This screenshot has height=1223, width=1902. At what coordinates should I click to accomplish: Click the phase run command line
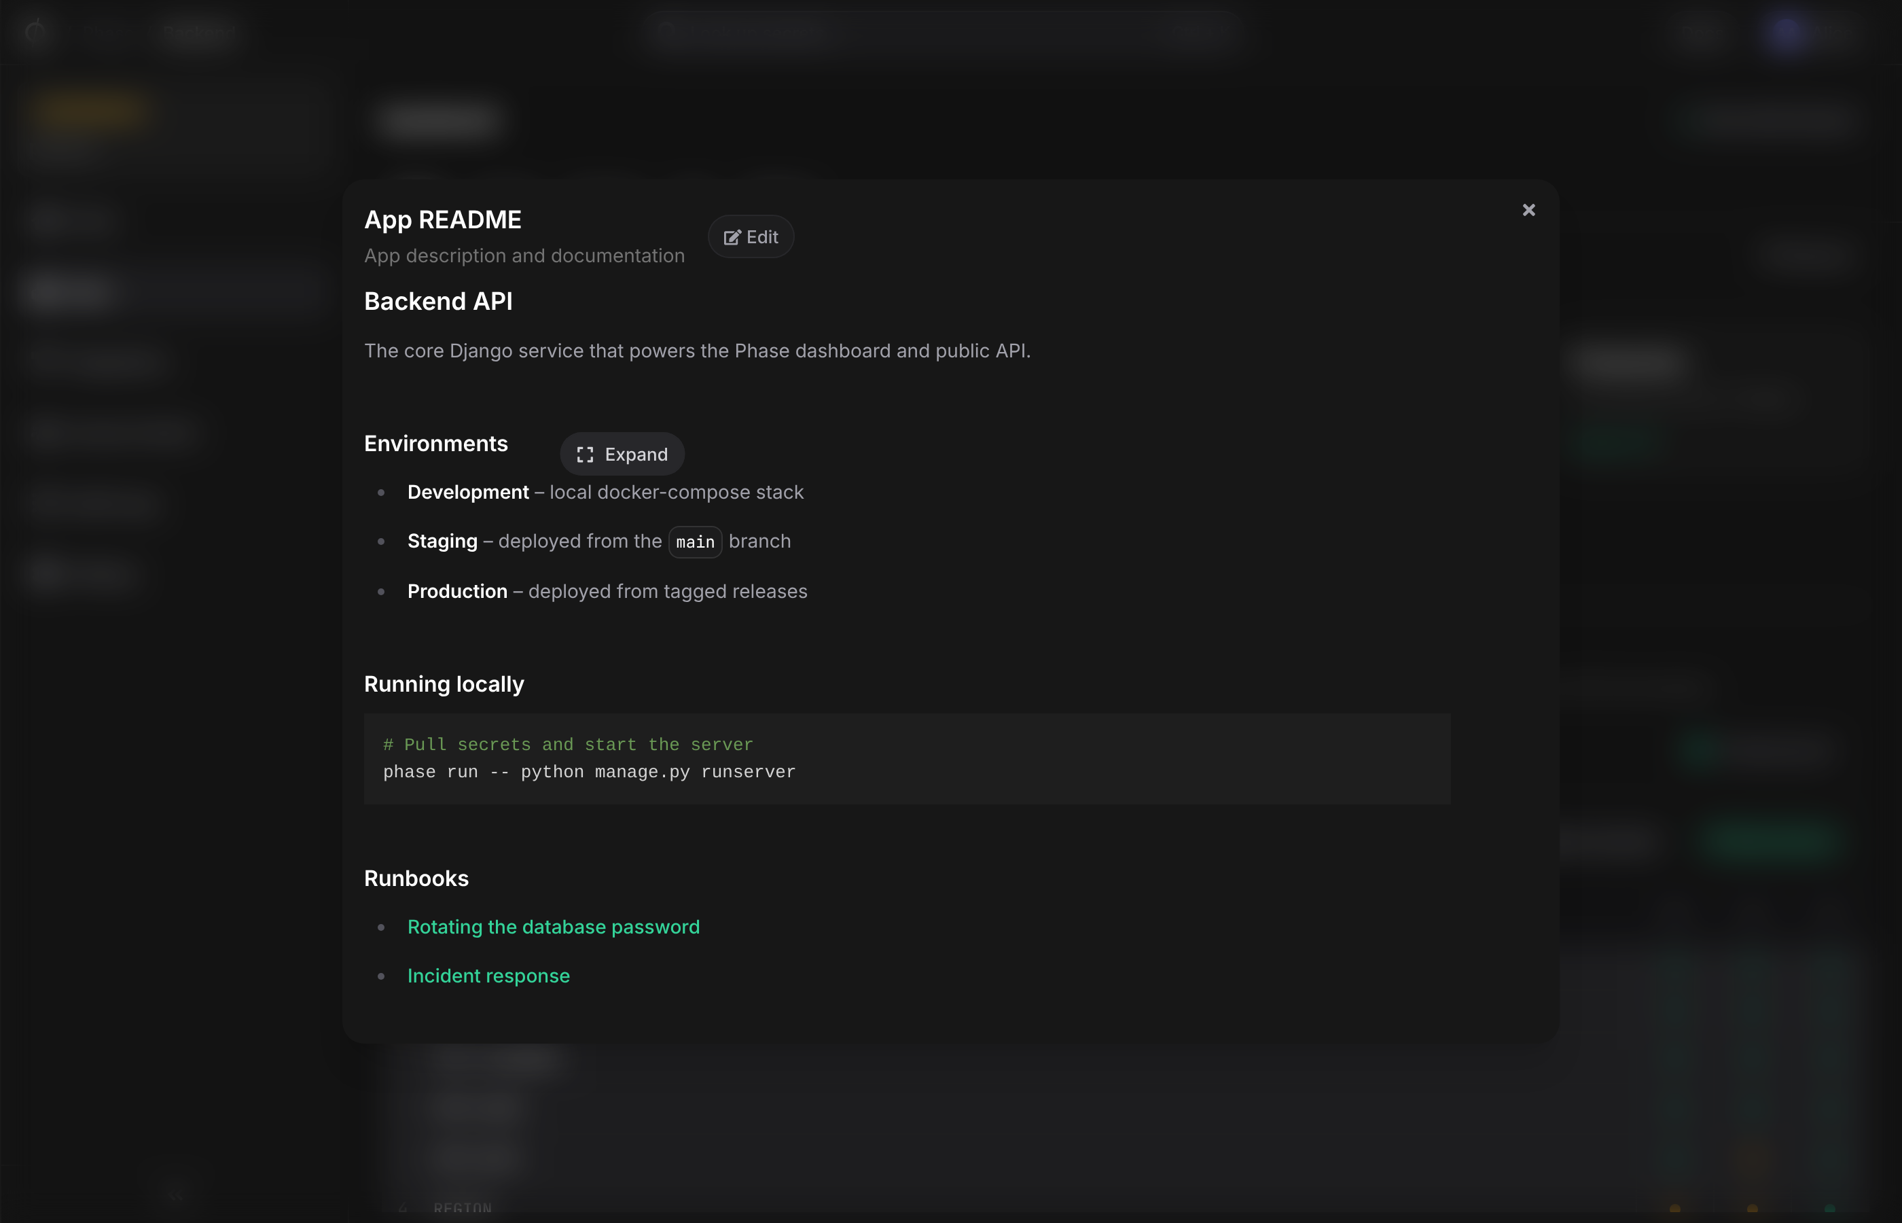[589, 772]
